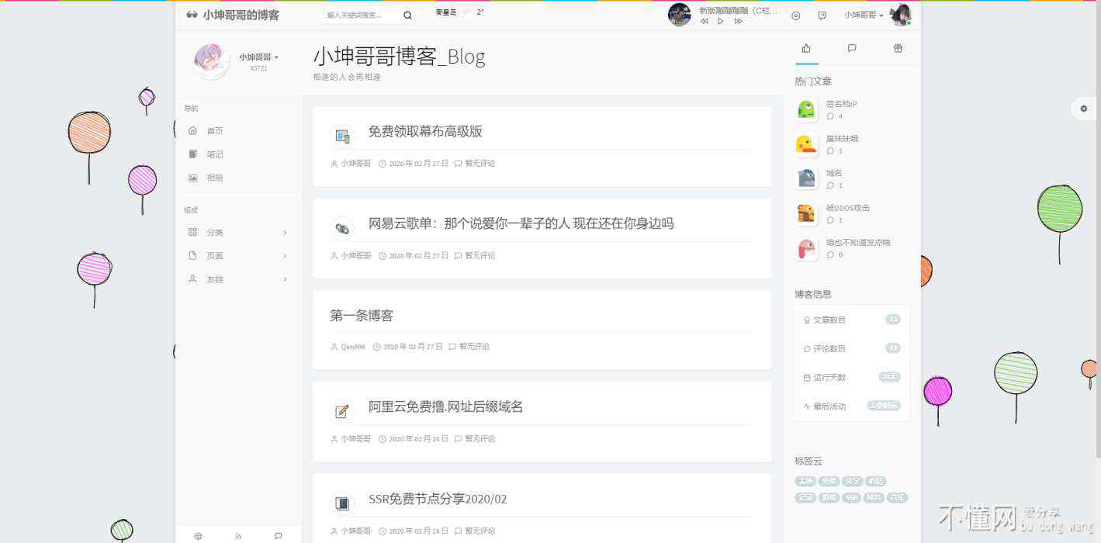Click 暂无评论 under 免费领取幕布高级版
This screenshot has height=543, width=1101.
(x=480, y=164)
